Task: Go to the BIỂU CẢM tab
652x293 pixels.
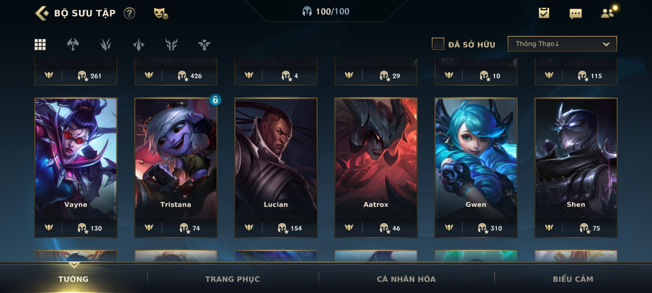Action: pos(573,279)
